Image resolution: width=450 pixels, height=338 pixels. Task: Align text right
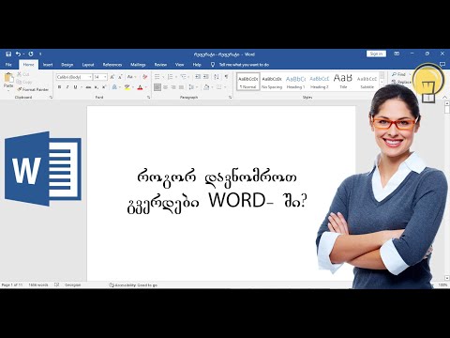point(173,87)
